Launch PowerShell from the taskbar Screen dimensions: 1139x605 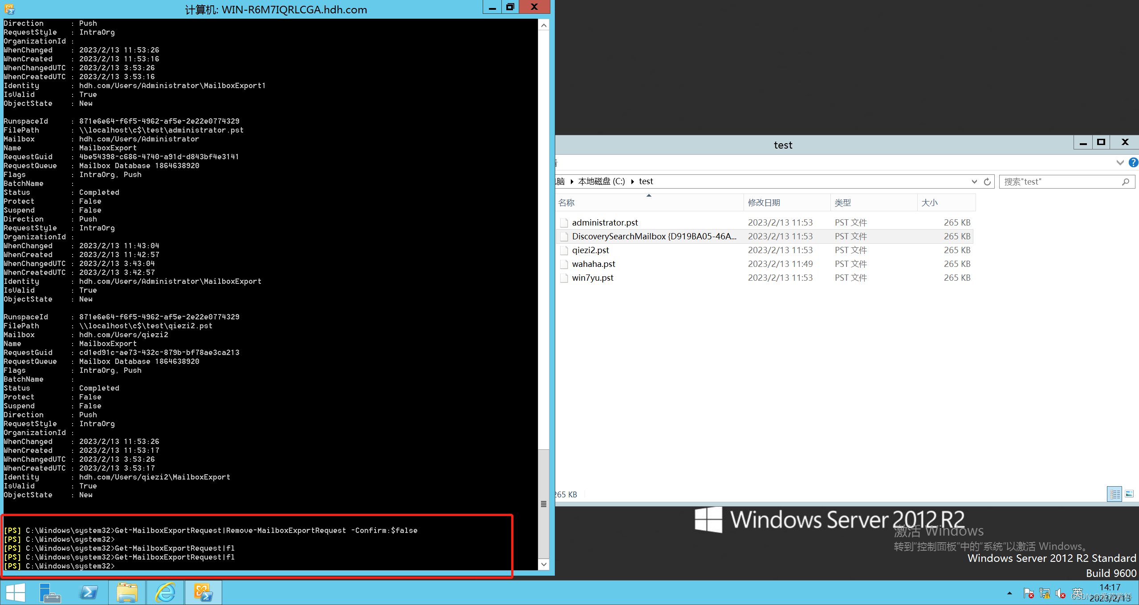[89, 593]
